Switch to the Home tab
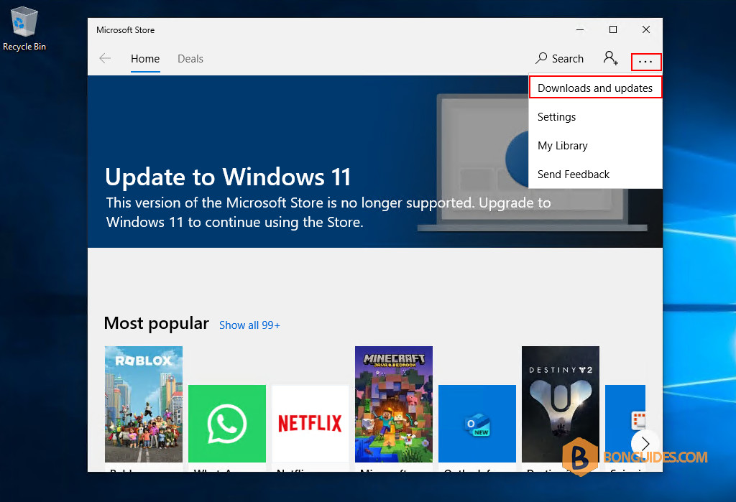This screenshot has height=502, width=736. pyautogui.click(x=145, y=59)
